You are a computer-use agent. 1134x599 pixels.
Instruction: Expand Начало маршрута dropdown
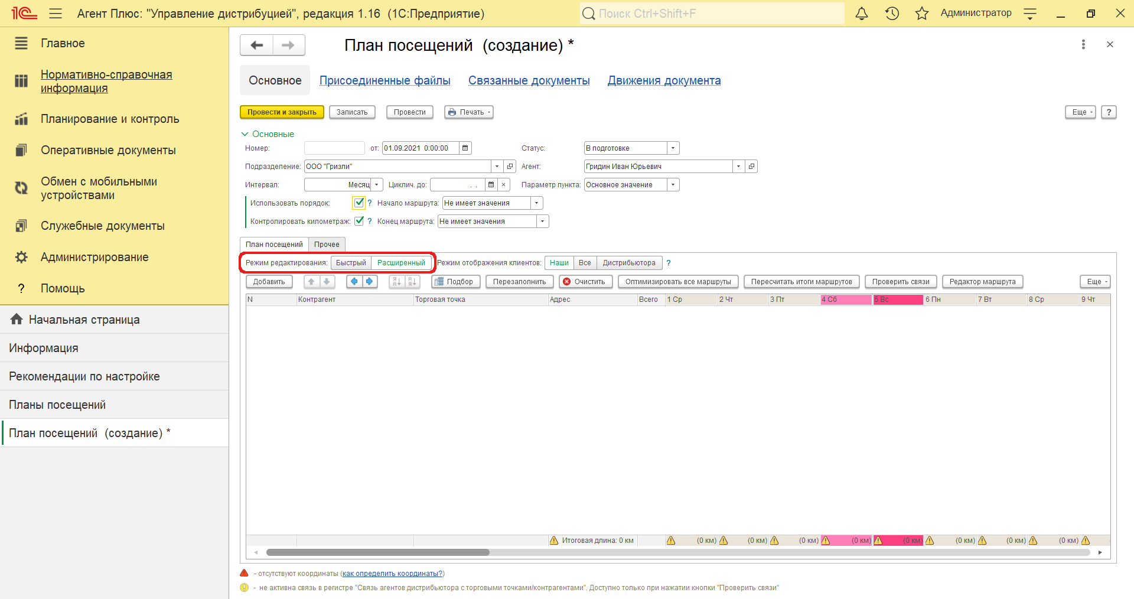click(x=536, y=203)
